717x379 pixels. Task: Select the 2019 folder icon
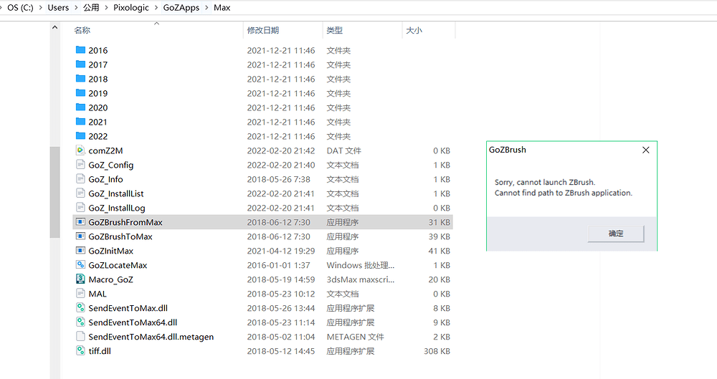click(x=80, y=93)
